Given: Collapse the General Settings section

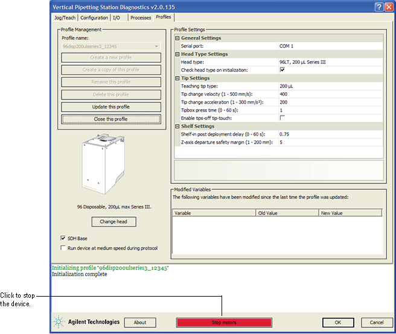Looking at the screenshot, I should click(178, 38).
